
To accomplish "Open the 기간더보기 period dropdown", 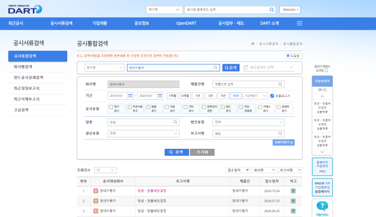I will click(255, 96).
